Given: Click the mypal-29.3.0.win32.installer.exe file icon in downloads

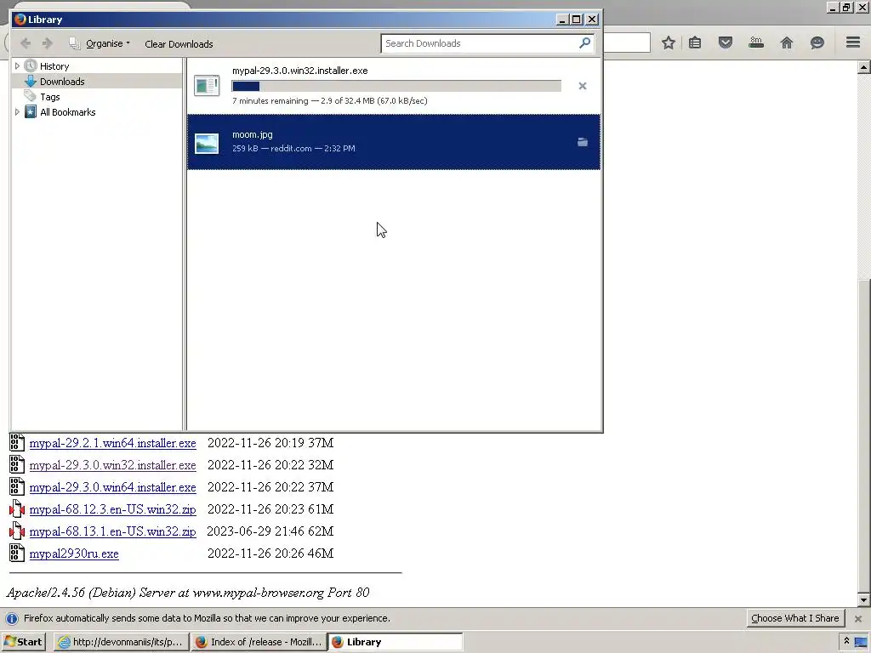Looking at the screenshot, I should 207,86.
